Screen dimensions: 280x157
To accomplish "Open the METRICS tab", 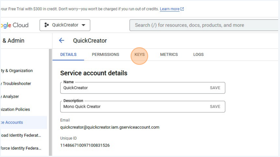I will (x=169, y=54).
